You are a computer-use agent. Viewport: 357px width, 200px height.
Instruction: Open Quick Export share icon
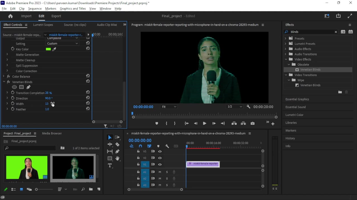(338, 16)
